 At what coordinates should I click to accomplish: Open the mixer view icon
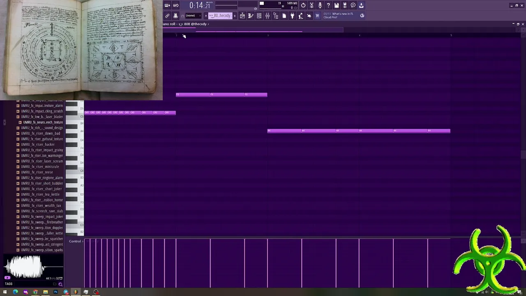click(x=268, y=16)
